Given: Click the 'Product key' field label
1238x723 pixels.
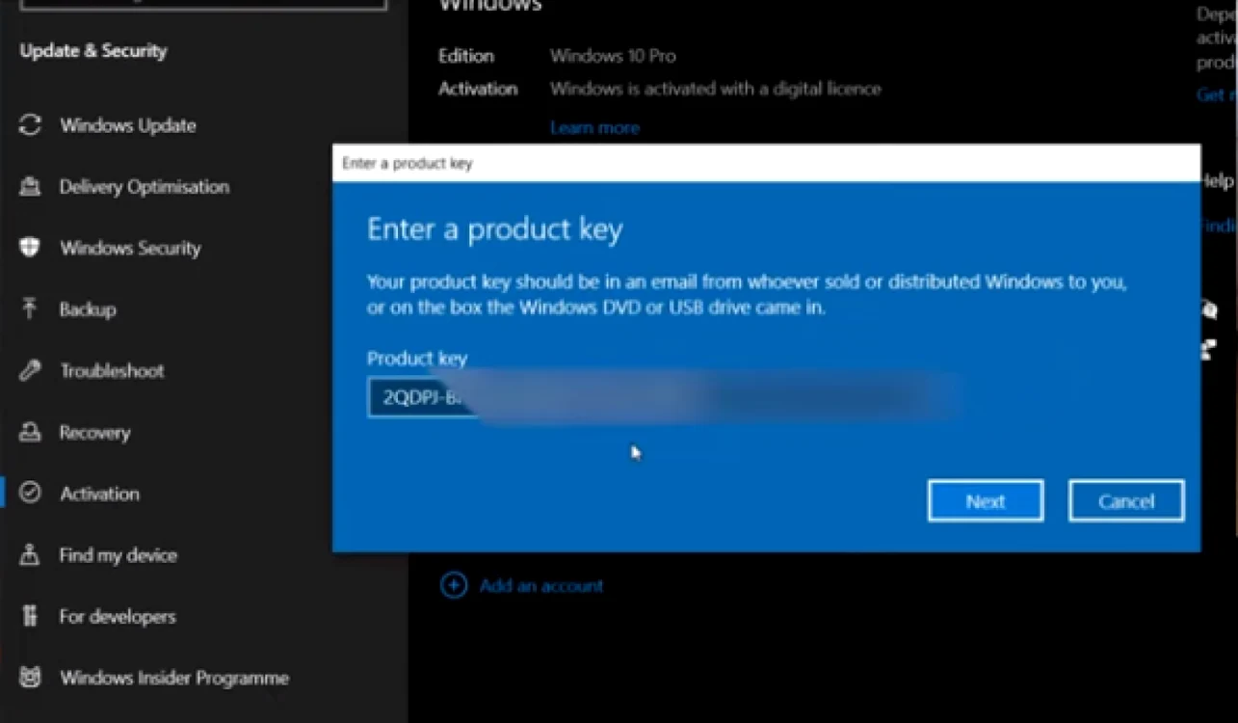Looking at the screenshot, I should click(417, 359).
